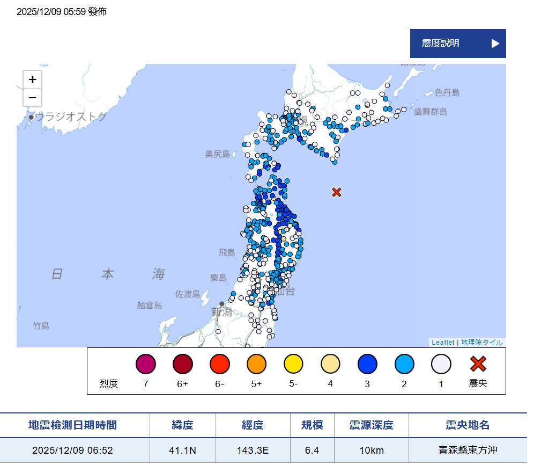
Task: Open the Leaflet attribution link
Action: point(442,343)
